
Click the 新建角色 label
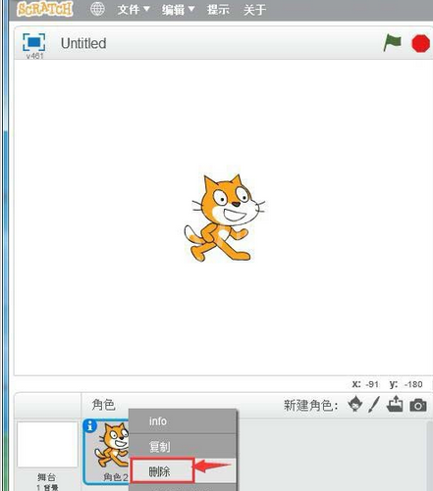(x=310, y=406)
